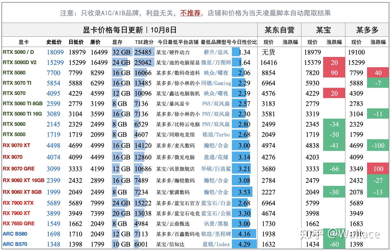Select the RX 9060 XT 8GB row label
This screenshot has height=250, width=390.
click(x=22, y=192)
